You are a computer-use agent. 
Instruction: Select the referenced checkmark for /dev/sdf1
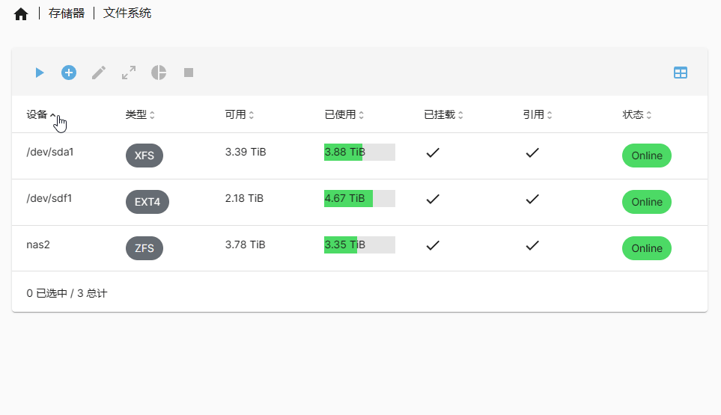tap(532, 199)
